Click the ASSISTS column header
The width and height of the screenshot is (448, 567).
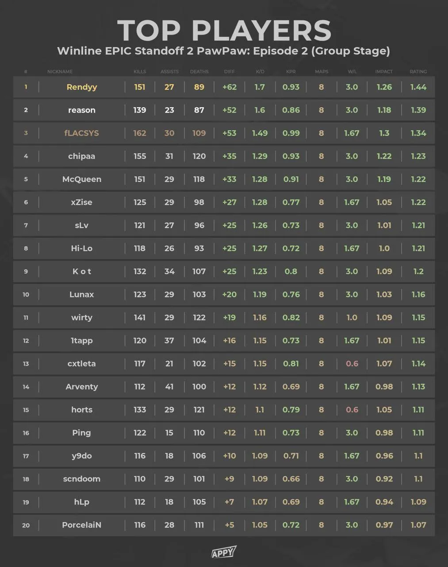pyautogui.click(x=169, y=71)
